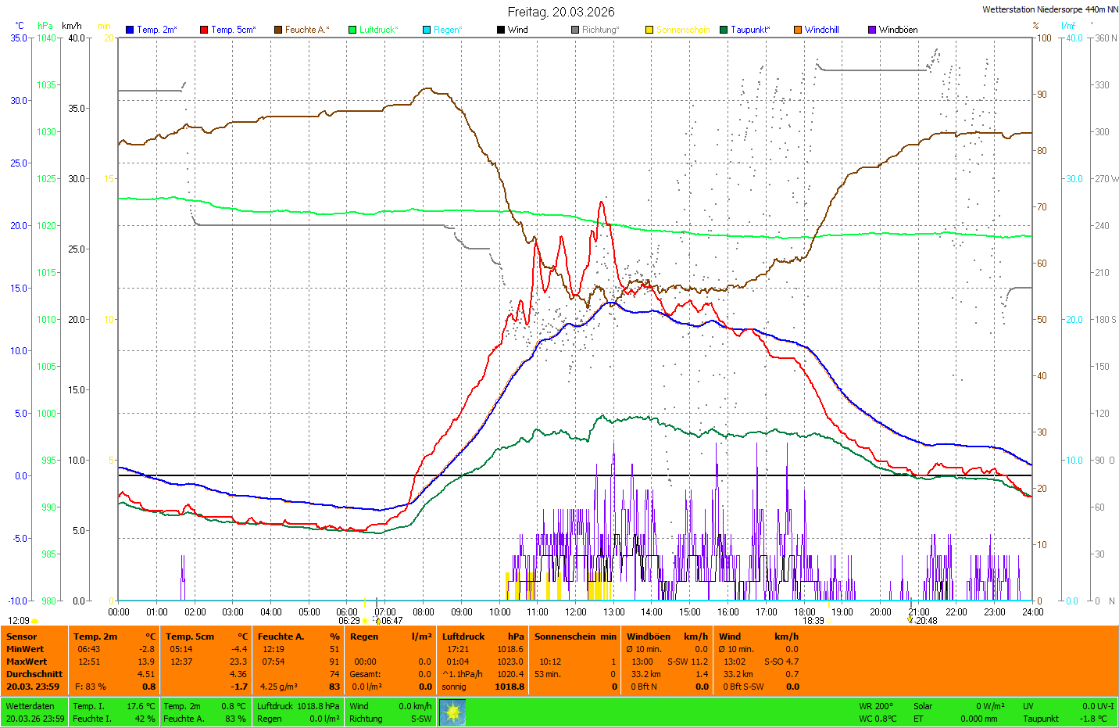Click the sunny weather icon
The height and width of the screenshot is (728, 1119).
coord(452,712)
